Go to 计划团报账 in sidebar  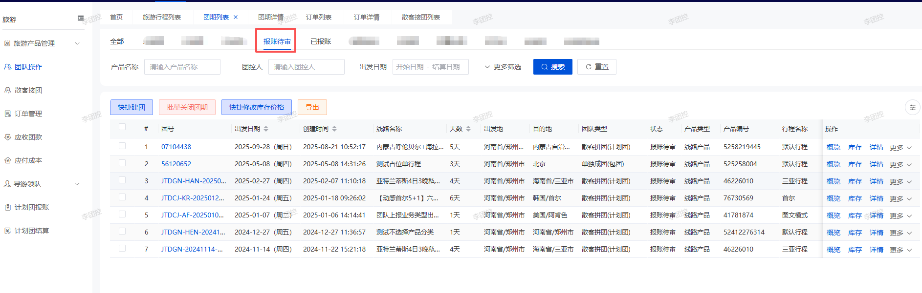coord(31,207)
